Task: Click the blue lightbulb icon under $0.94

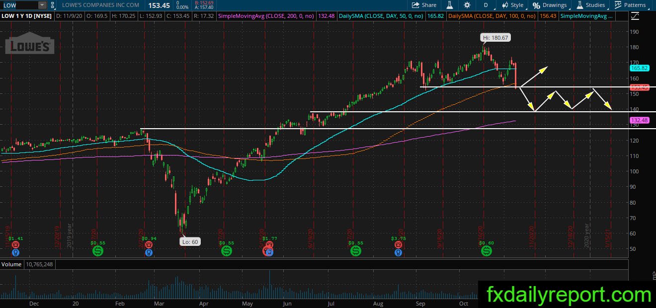Action: click(x=148, y=252)
